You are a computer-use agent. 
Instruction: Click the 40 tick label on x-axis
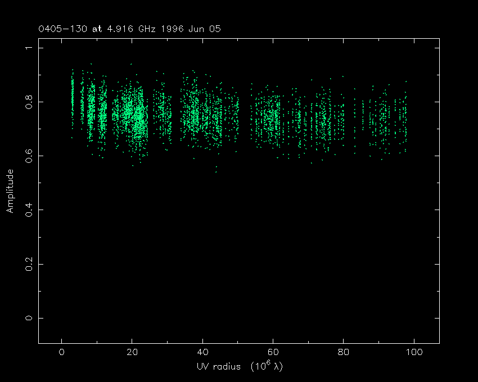point(202,352)
